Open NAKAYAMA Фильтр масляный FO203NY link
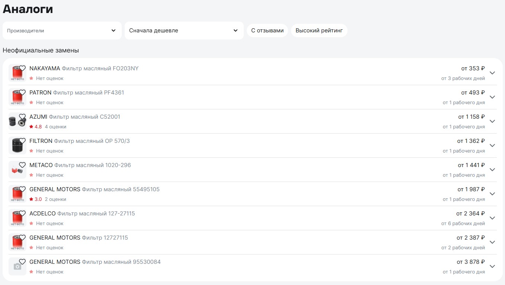 coord(84,68)
